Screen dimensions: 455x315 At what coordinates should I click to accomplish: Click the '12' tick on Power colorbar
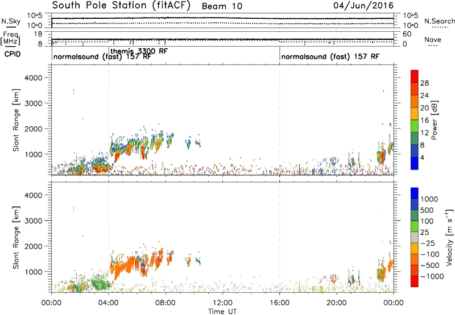(424, 133)
